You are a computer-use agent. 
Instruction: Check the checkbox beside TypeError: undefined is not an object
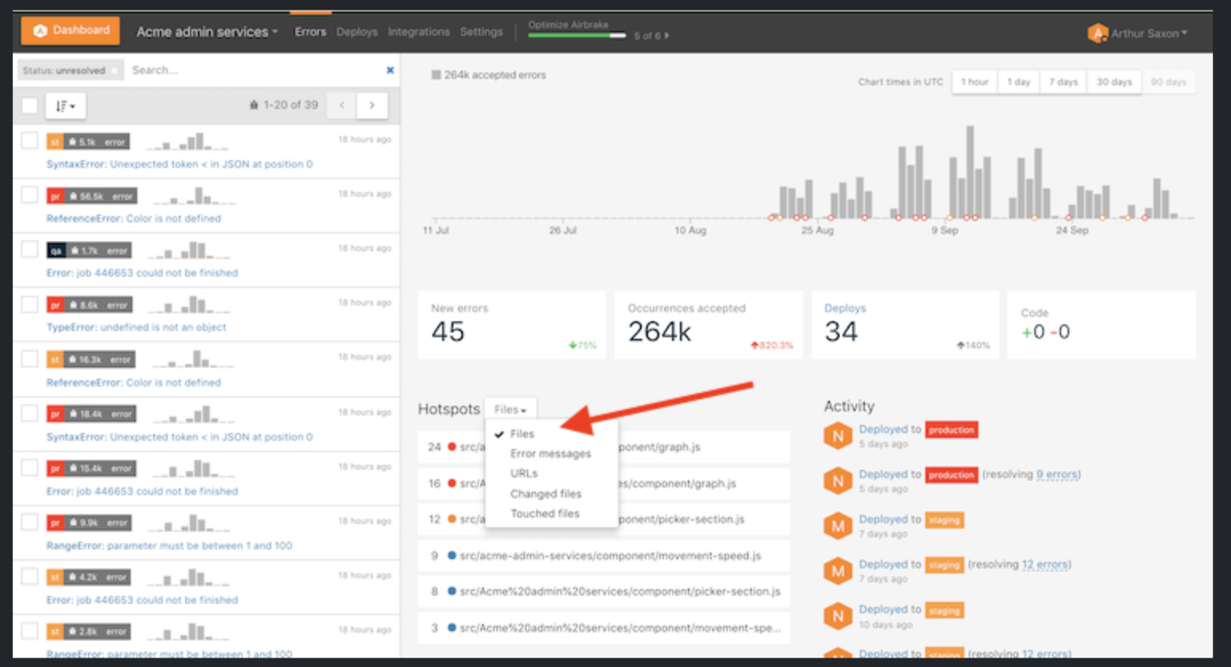coord(29,304)
